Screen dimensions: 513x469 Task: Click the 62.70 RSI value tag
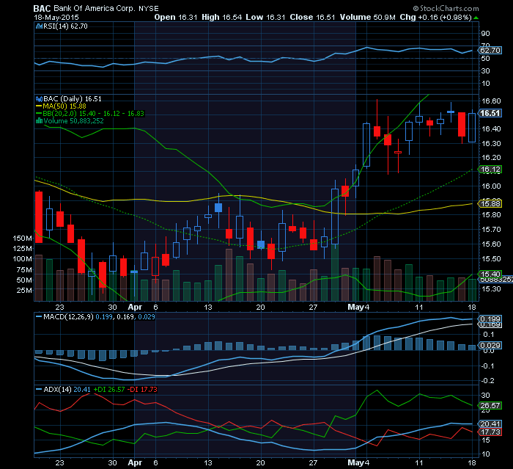coord(490,51)
